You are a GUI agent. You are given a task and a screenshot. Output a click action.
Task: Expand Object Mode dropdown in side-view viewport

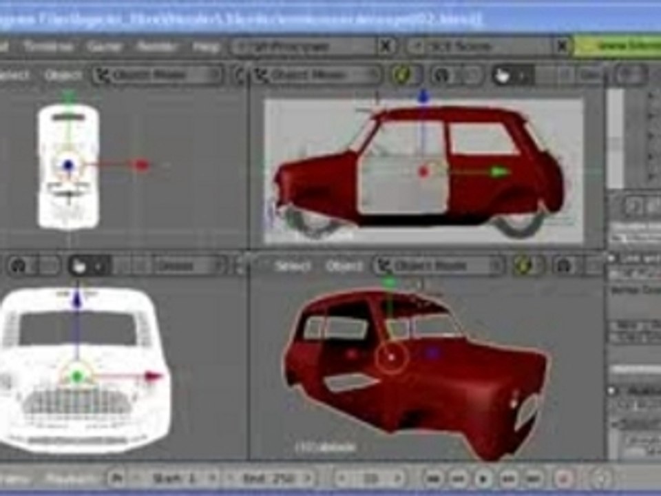[x=317, y=75]
